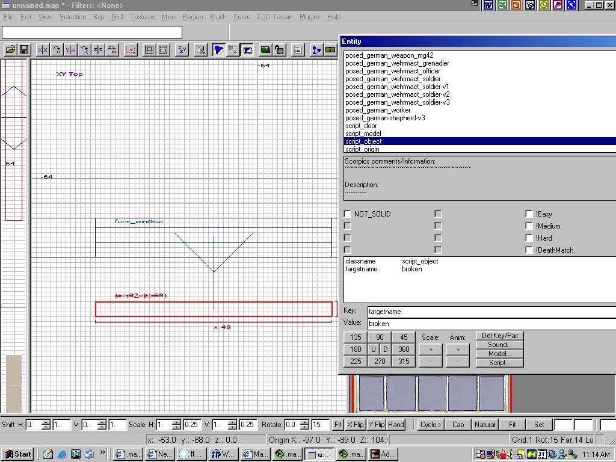This screenshot has width=616, height=462.
Task: Click the Save floppy disk icon
Action: click(24, 50)
